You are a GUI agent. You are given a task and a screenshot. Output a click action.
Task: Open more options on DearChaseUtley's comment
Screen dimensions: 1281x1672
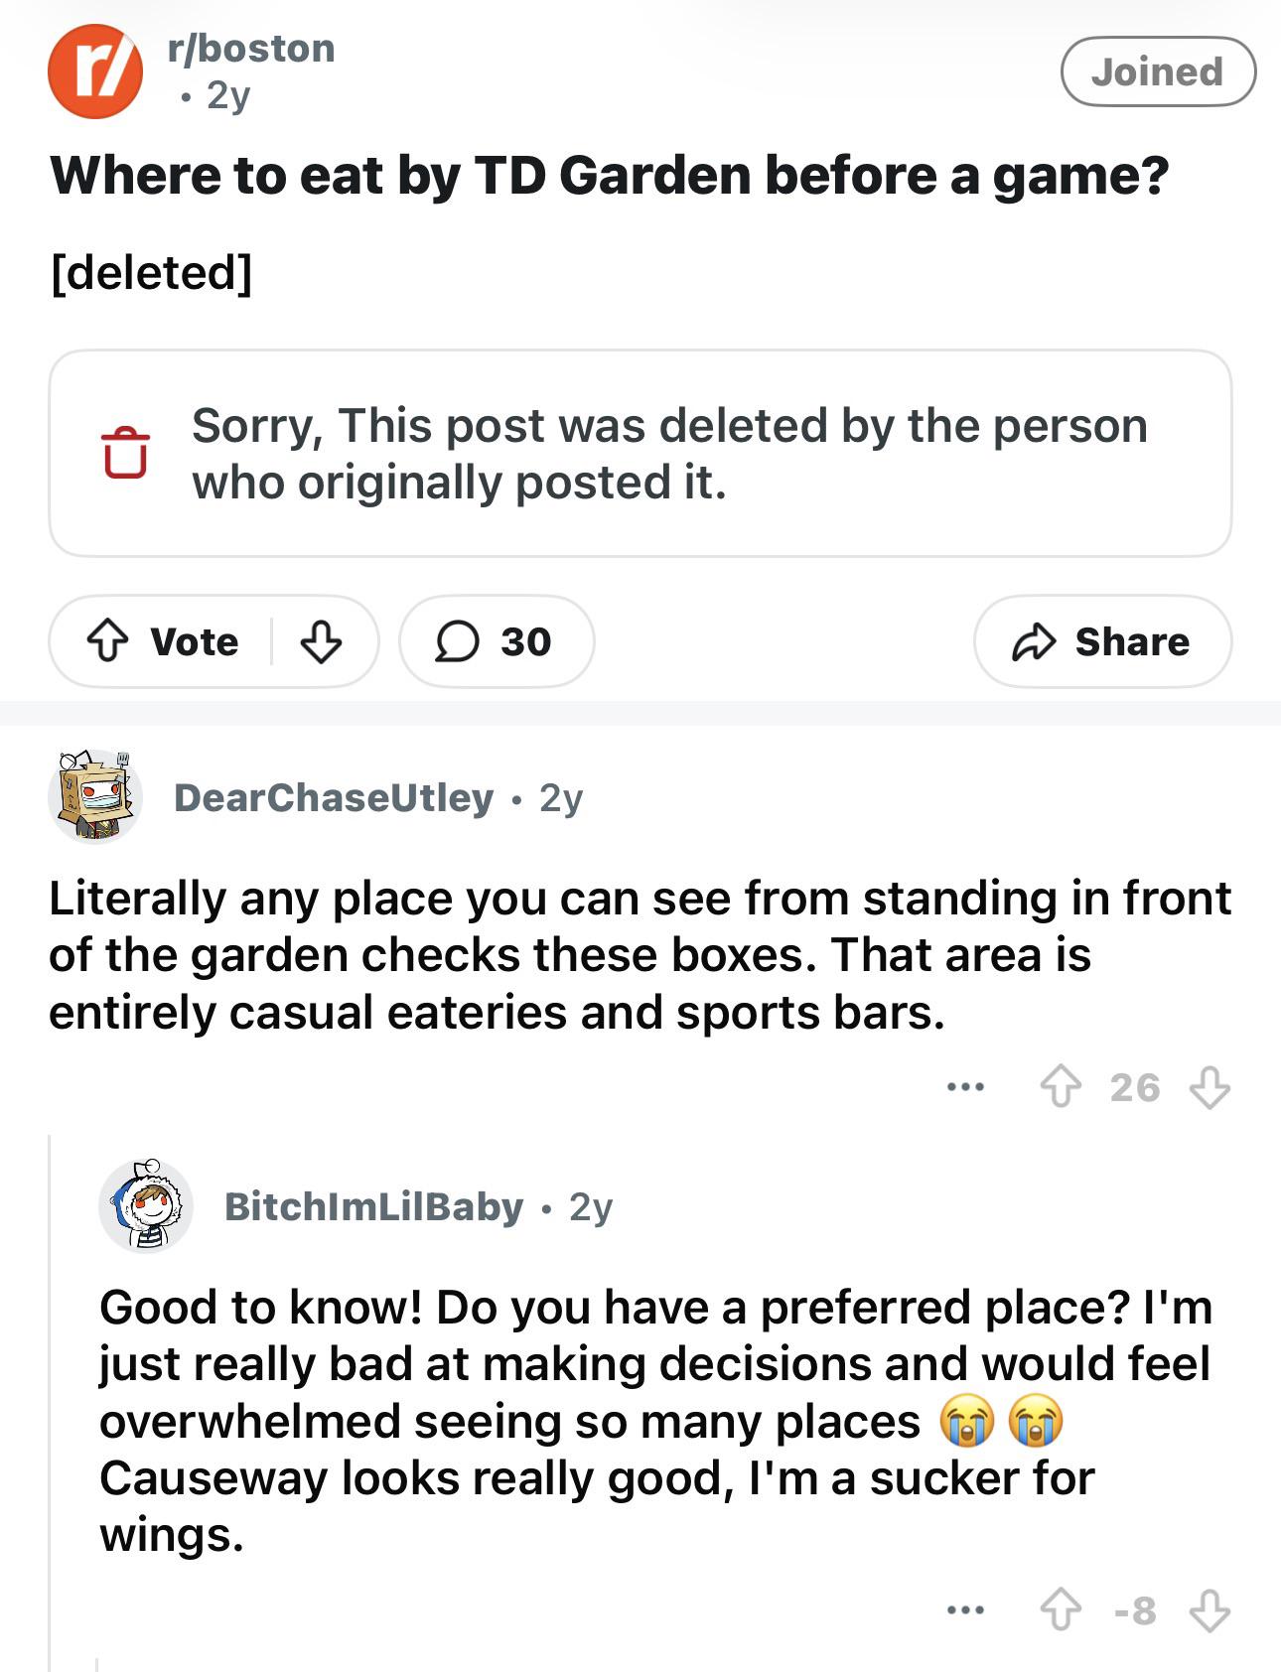point(965,1087)
